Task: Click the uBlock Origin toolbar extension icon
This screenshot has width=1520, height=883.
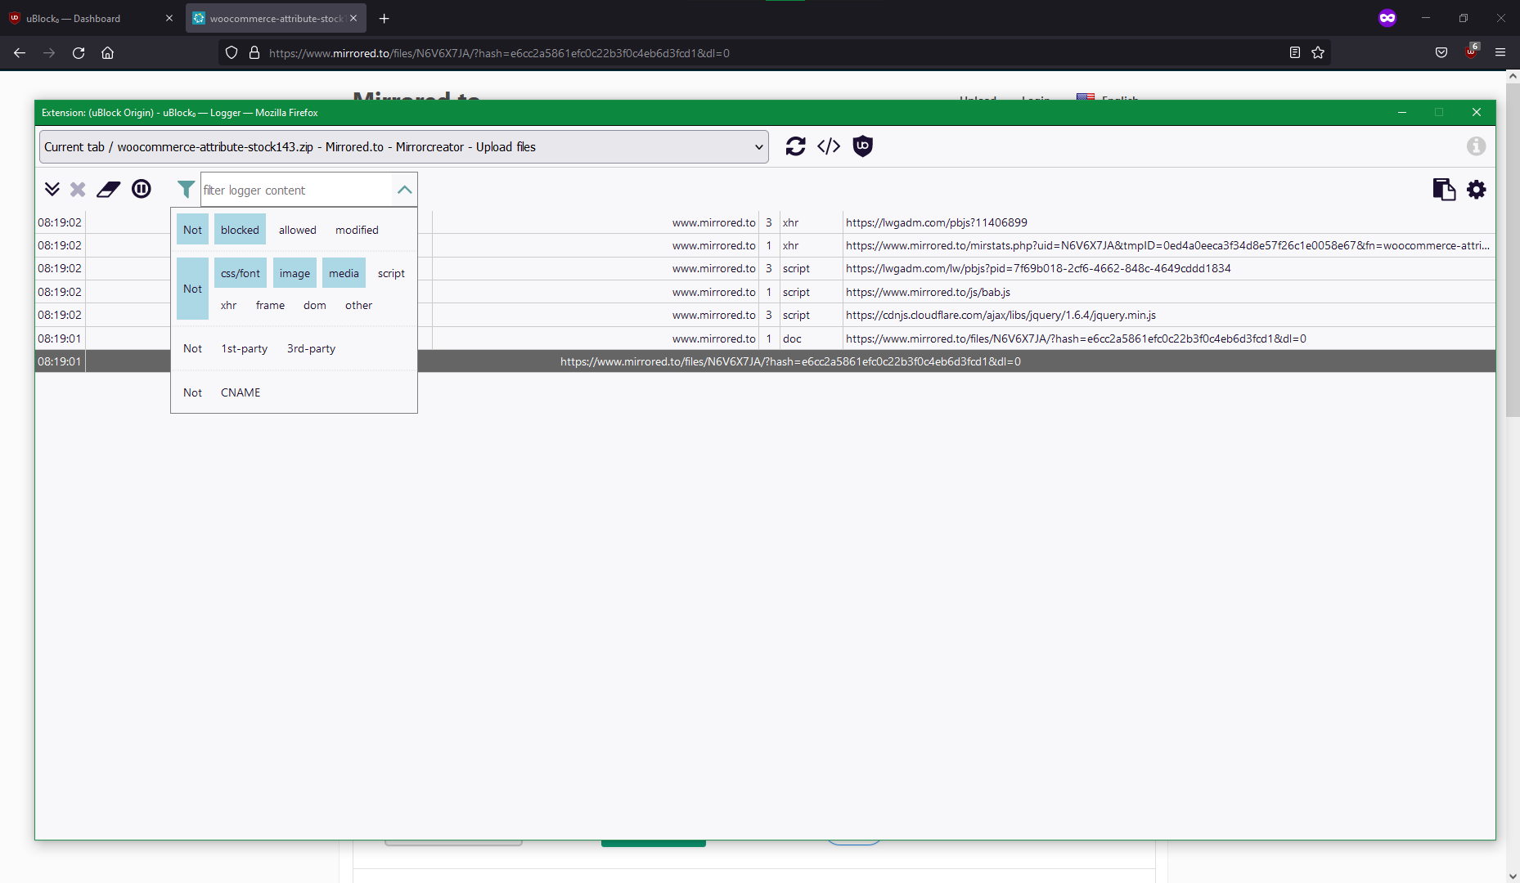Action: point(1472,52)
